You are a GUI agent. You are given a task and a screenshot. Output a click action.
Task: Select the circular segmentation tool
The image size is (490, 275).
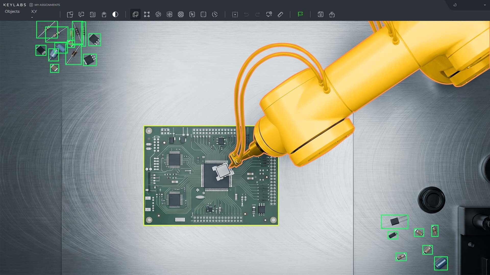(x=158, y=15)
